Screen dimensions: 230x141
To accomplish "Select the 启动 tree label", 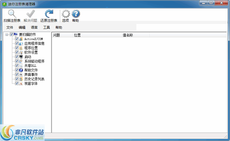I will pos(28,57).
